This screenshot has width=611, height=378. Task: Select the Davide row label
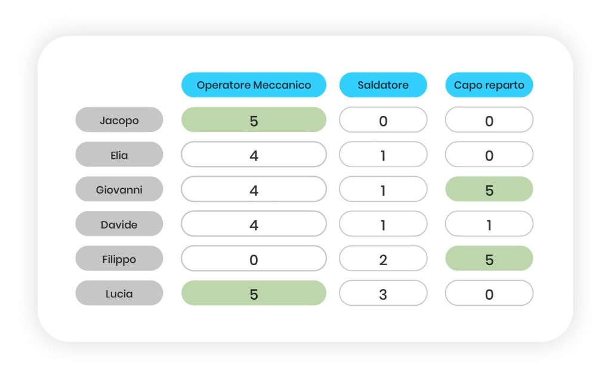point(119,224)
